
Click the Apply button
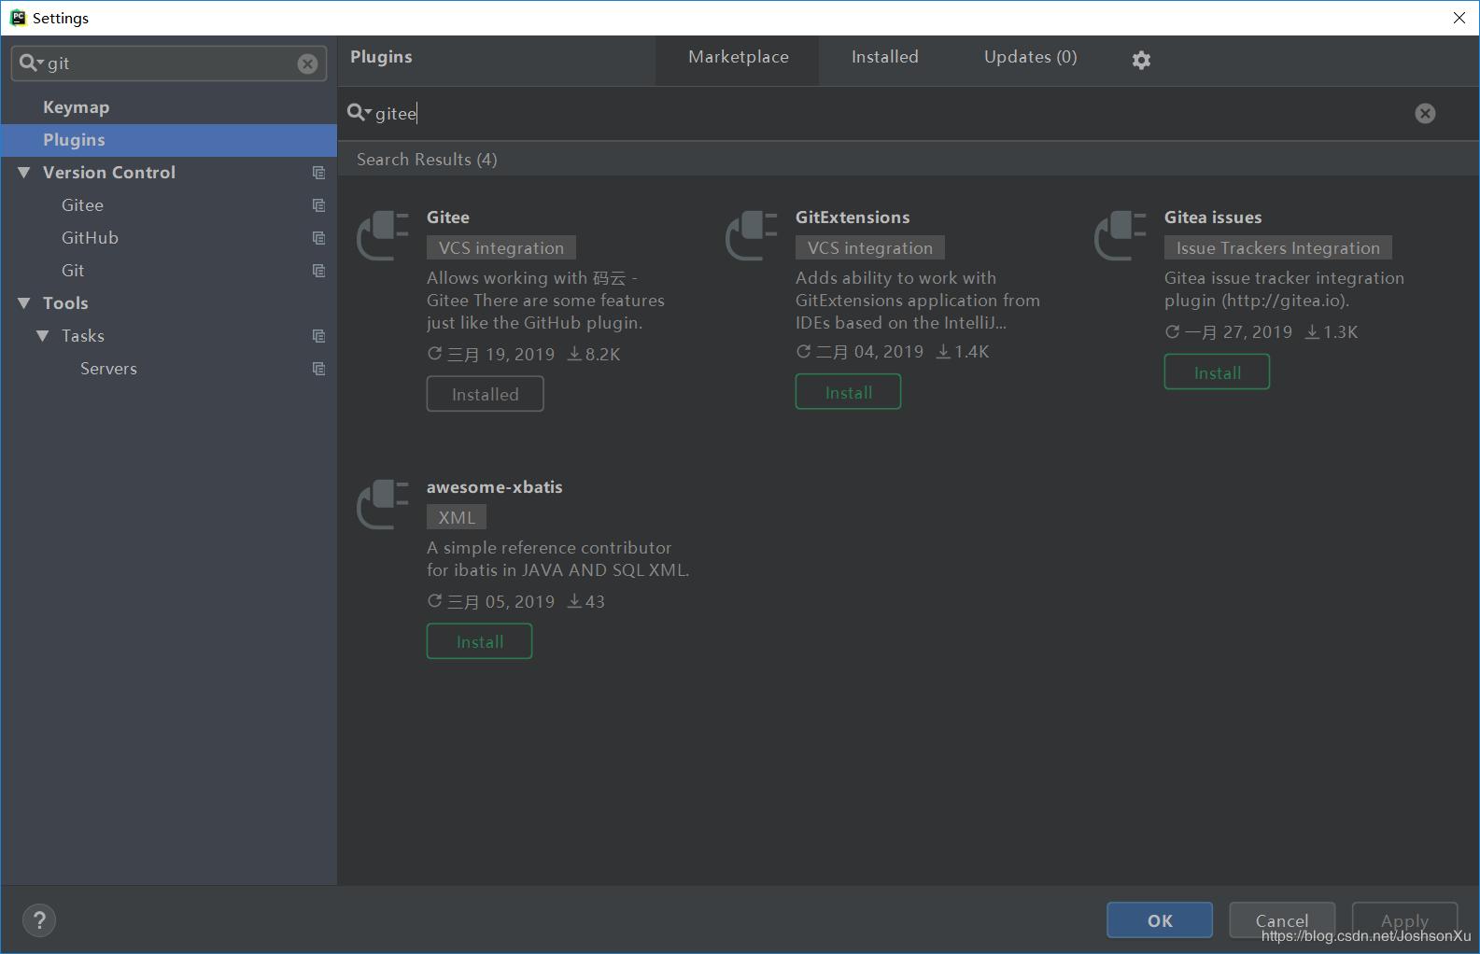1404,920
